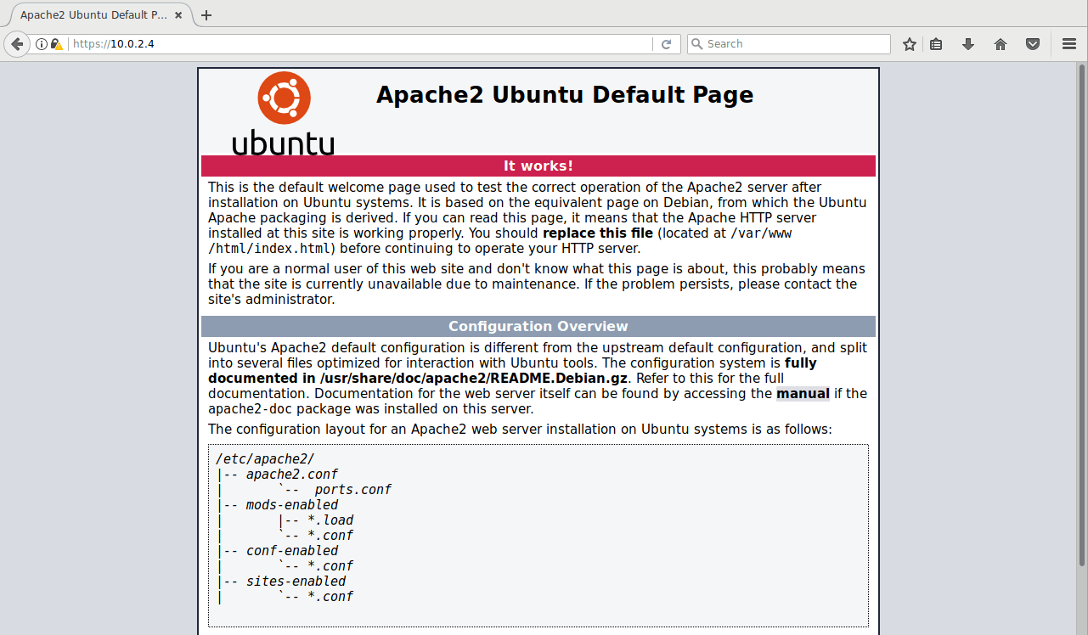Click the red It works! banner

pyautogui.click(x=538, y=166)
